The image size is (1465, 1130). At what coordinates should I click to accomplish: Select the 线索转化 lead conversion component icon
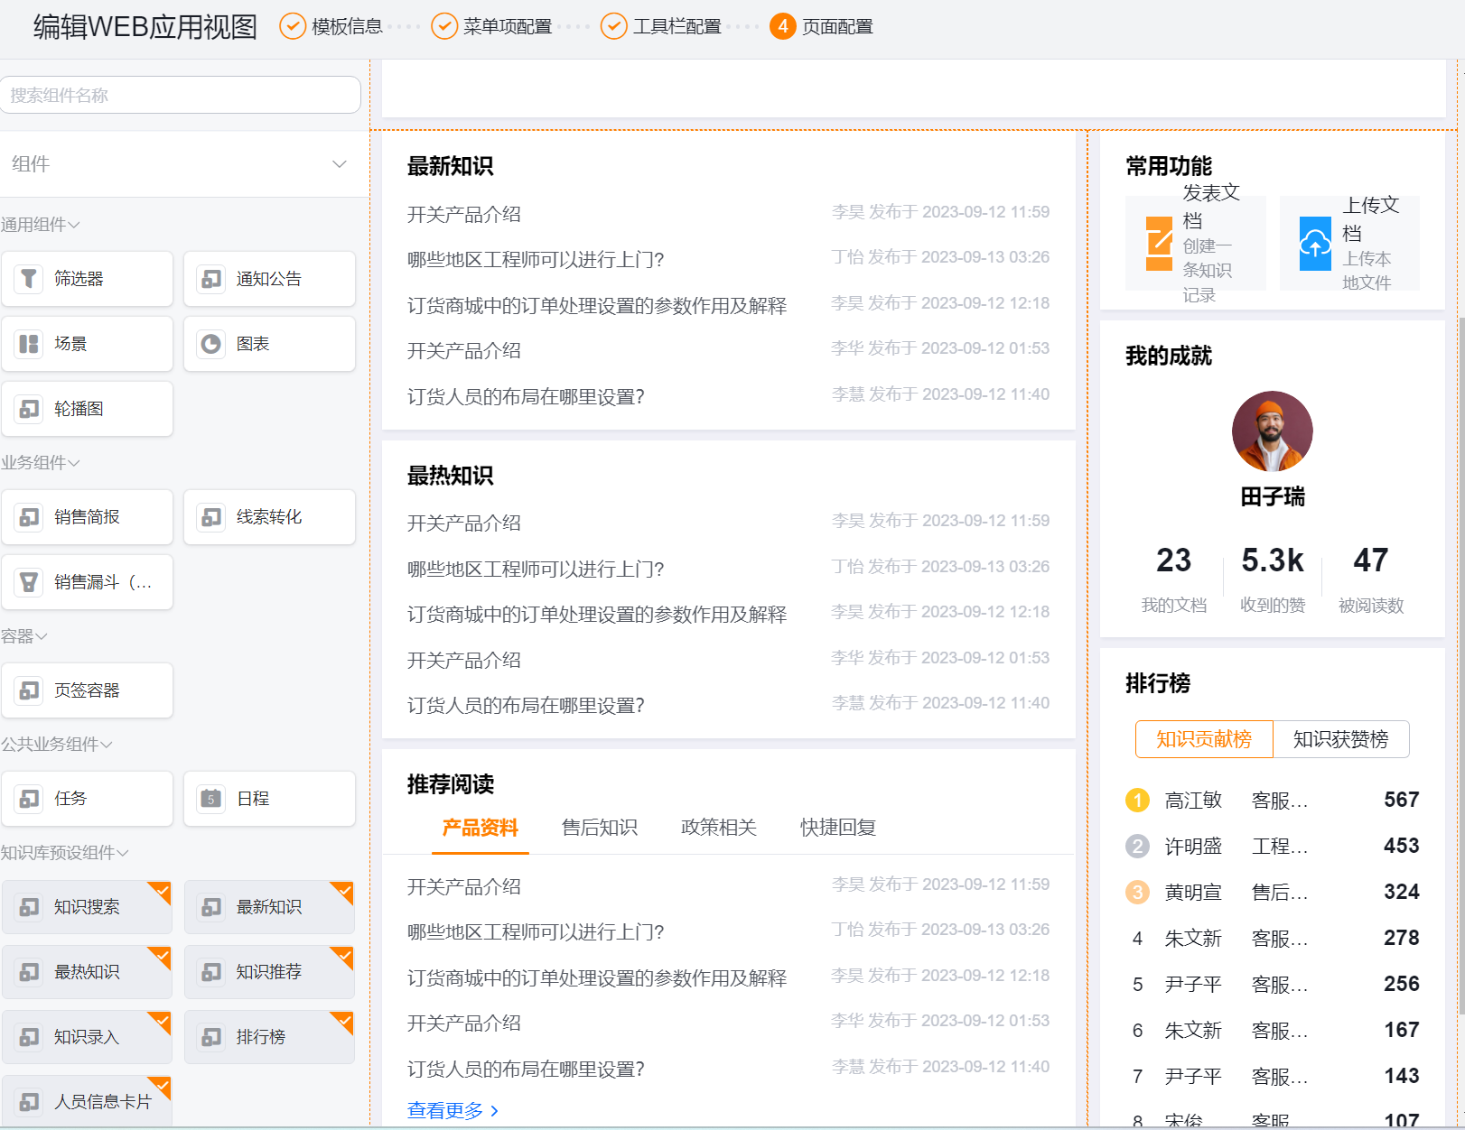[x=210, y=516]
